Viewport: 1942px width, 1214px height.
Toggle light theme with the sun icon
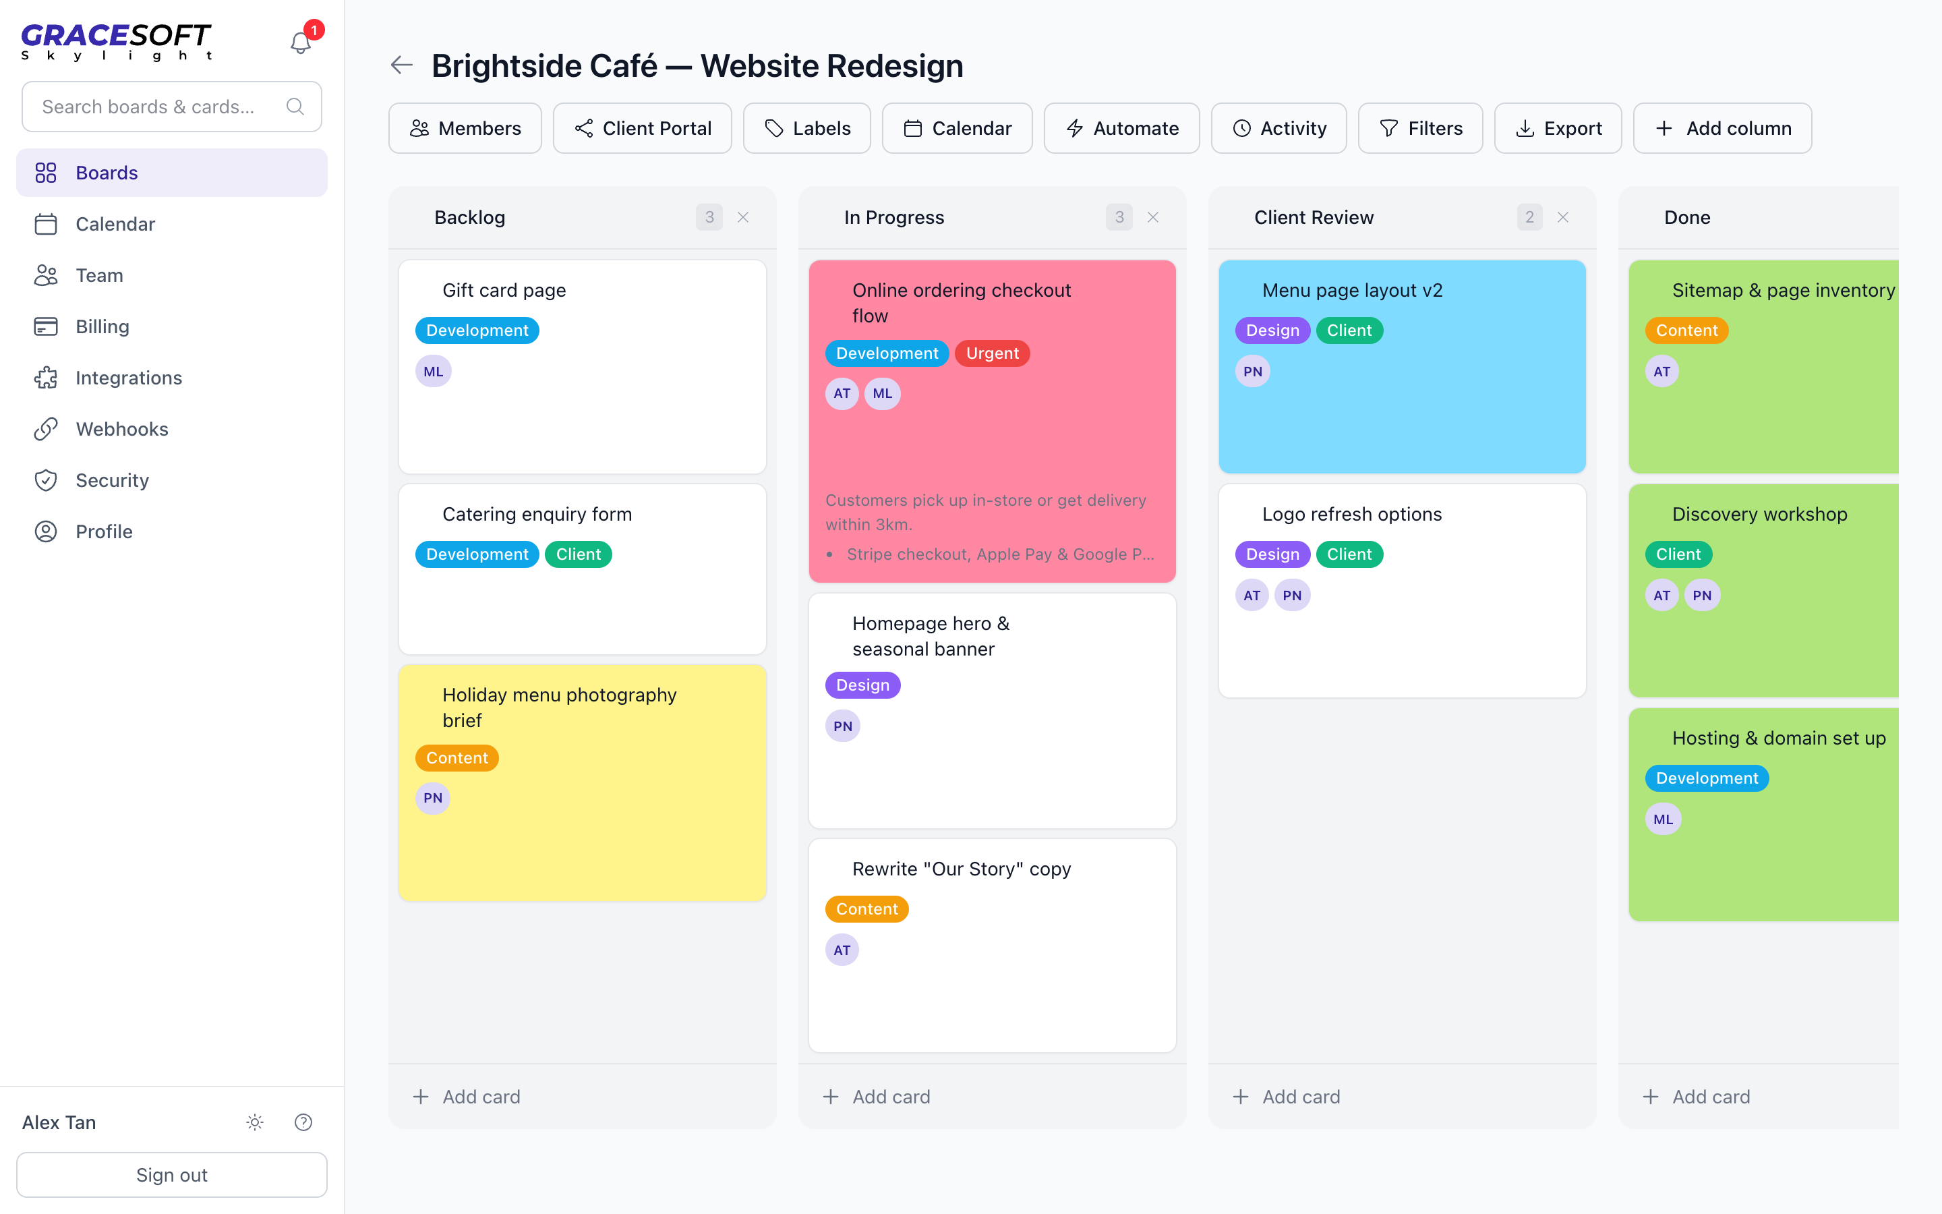coord(254,1122)
